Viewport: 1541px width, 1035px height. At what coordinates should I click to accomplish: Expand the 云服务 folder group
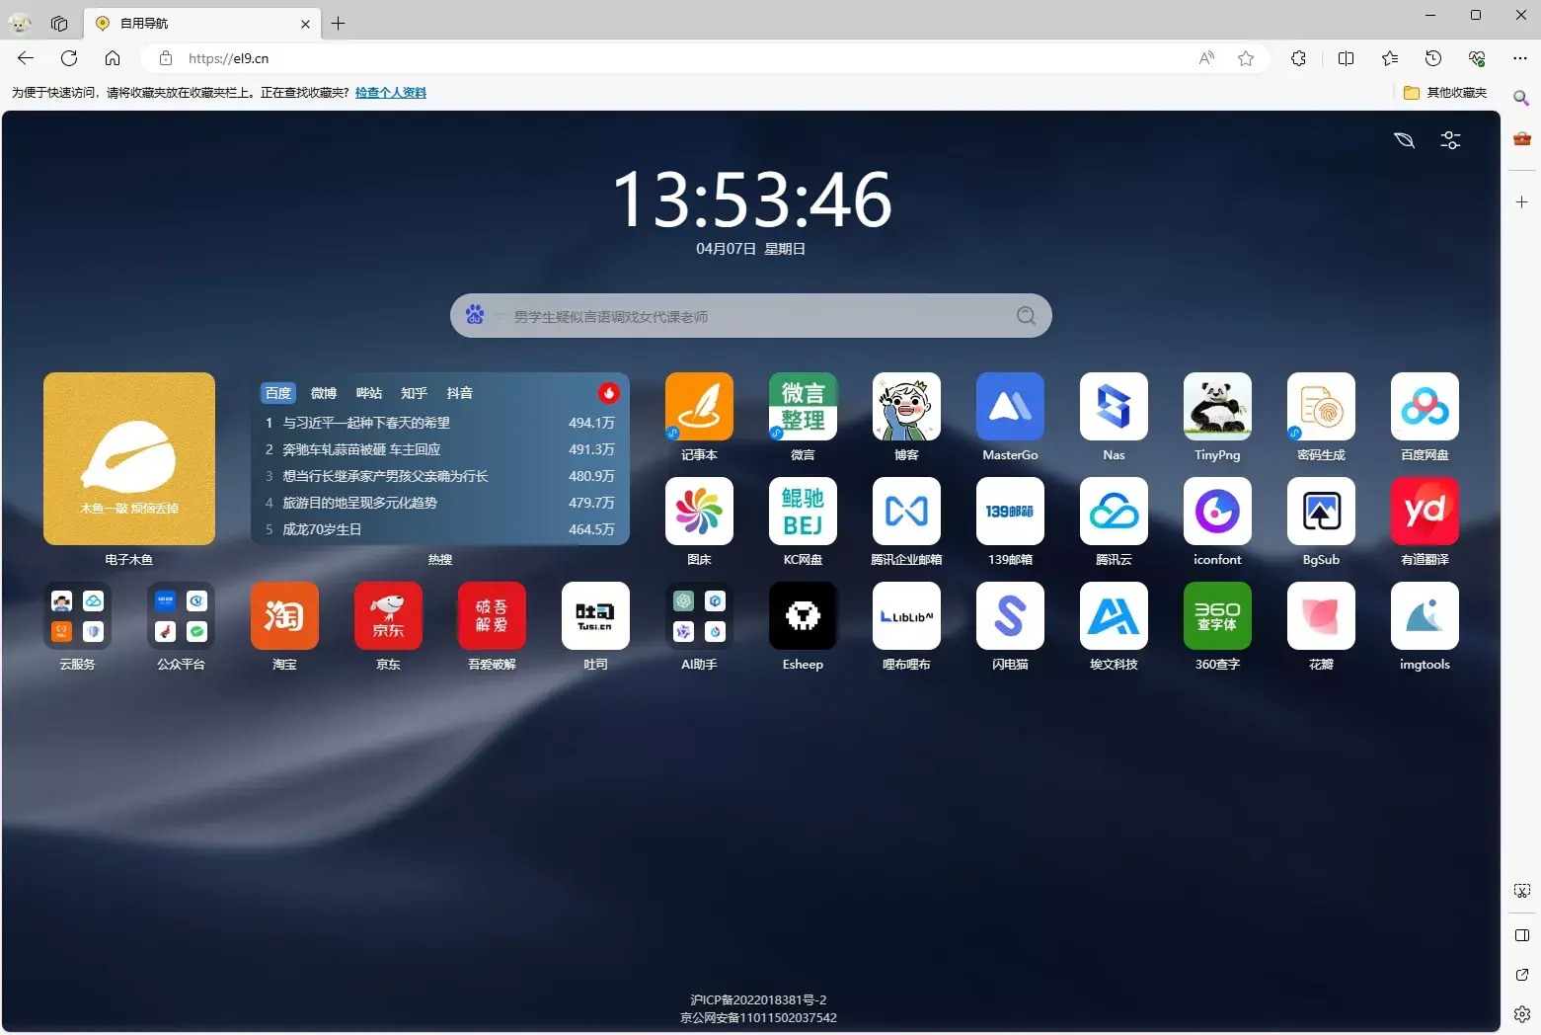(77, 615)
